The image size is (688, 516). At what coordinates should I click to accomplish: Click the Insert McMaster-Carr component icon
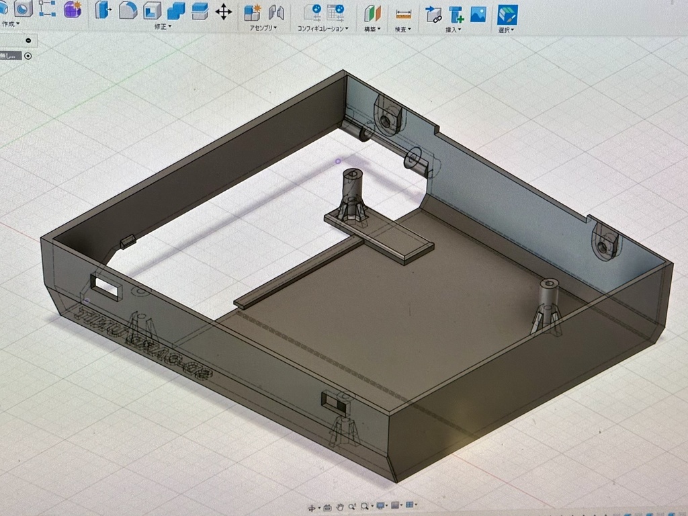456,15
